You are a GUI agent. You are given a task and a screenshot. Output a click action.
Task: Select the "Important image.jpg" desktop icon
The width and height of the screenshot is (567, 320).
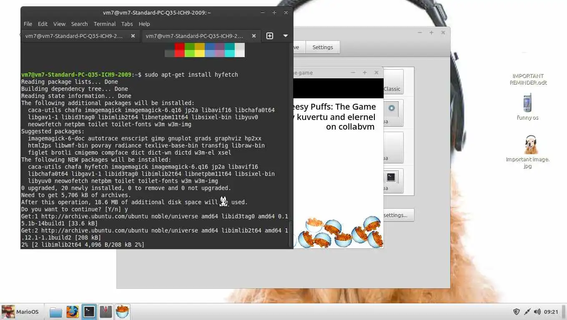point(528,152)
